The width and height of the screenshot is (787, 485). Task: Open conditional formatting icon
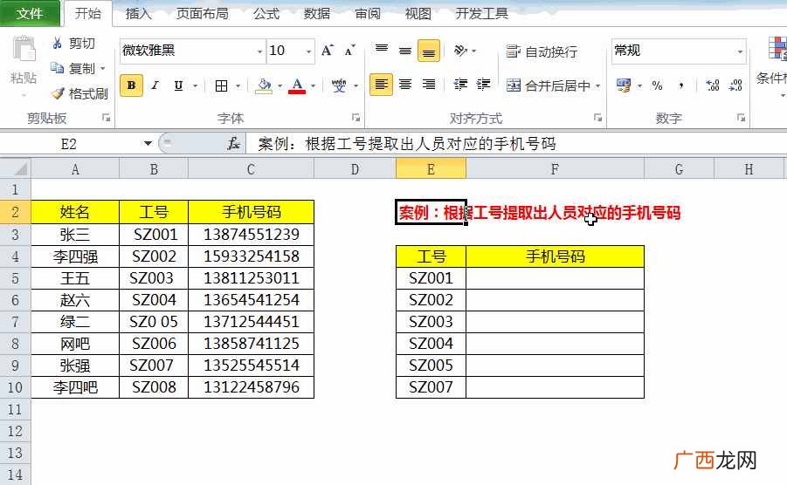tap(777, 49)
